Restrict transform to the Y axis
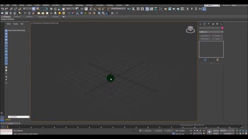 [x=192, y=9]
